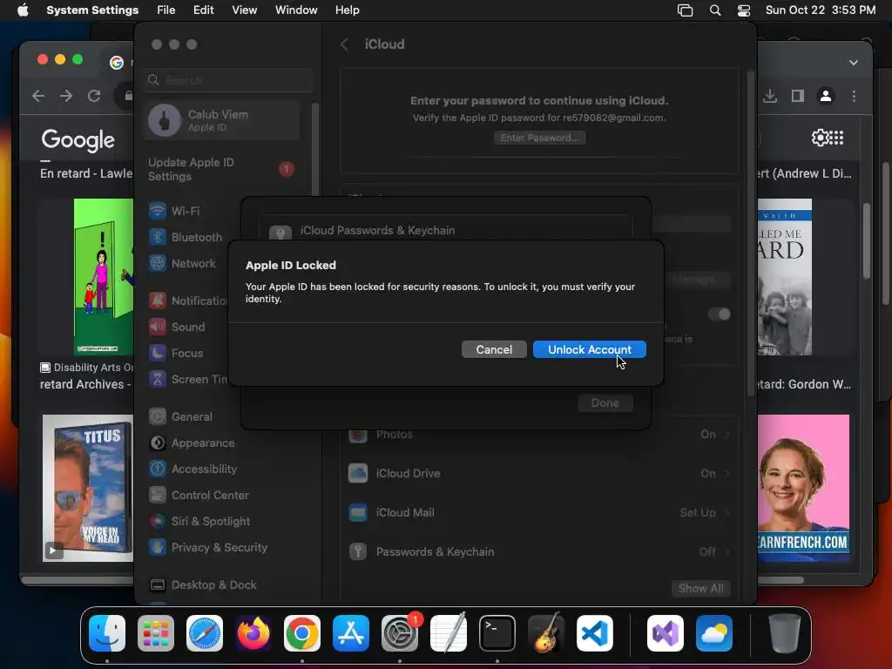Click the dimmed Done button
Image resolution: width=892 pixels, height=669 pixels.
pos(605,402)
